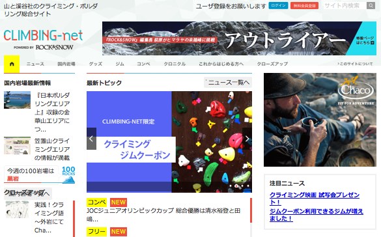This screenshot has width=381, height=237.
Task: Click the 注目ニュース heading
Action: [287, 184]
